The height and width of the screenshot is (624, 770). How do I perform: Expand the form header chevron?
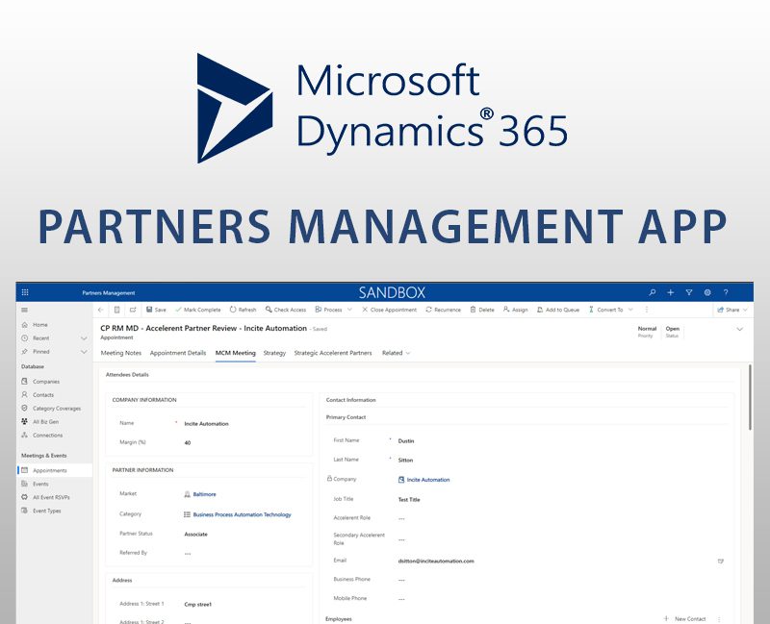(739, 329)
